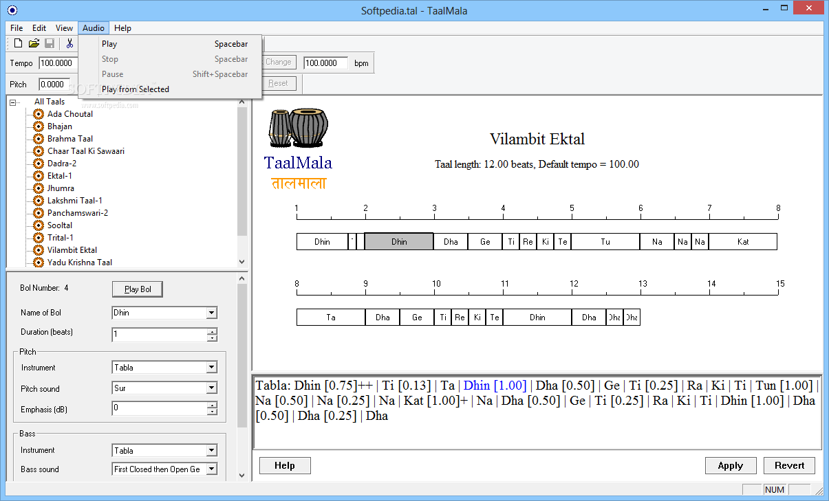Click the Reset pitch button
Image resolution: width=829 pixels, height=501 pixels.
(279, 83)
